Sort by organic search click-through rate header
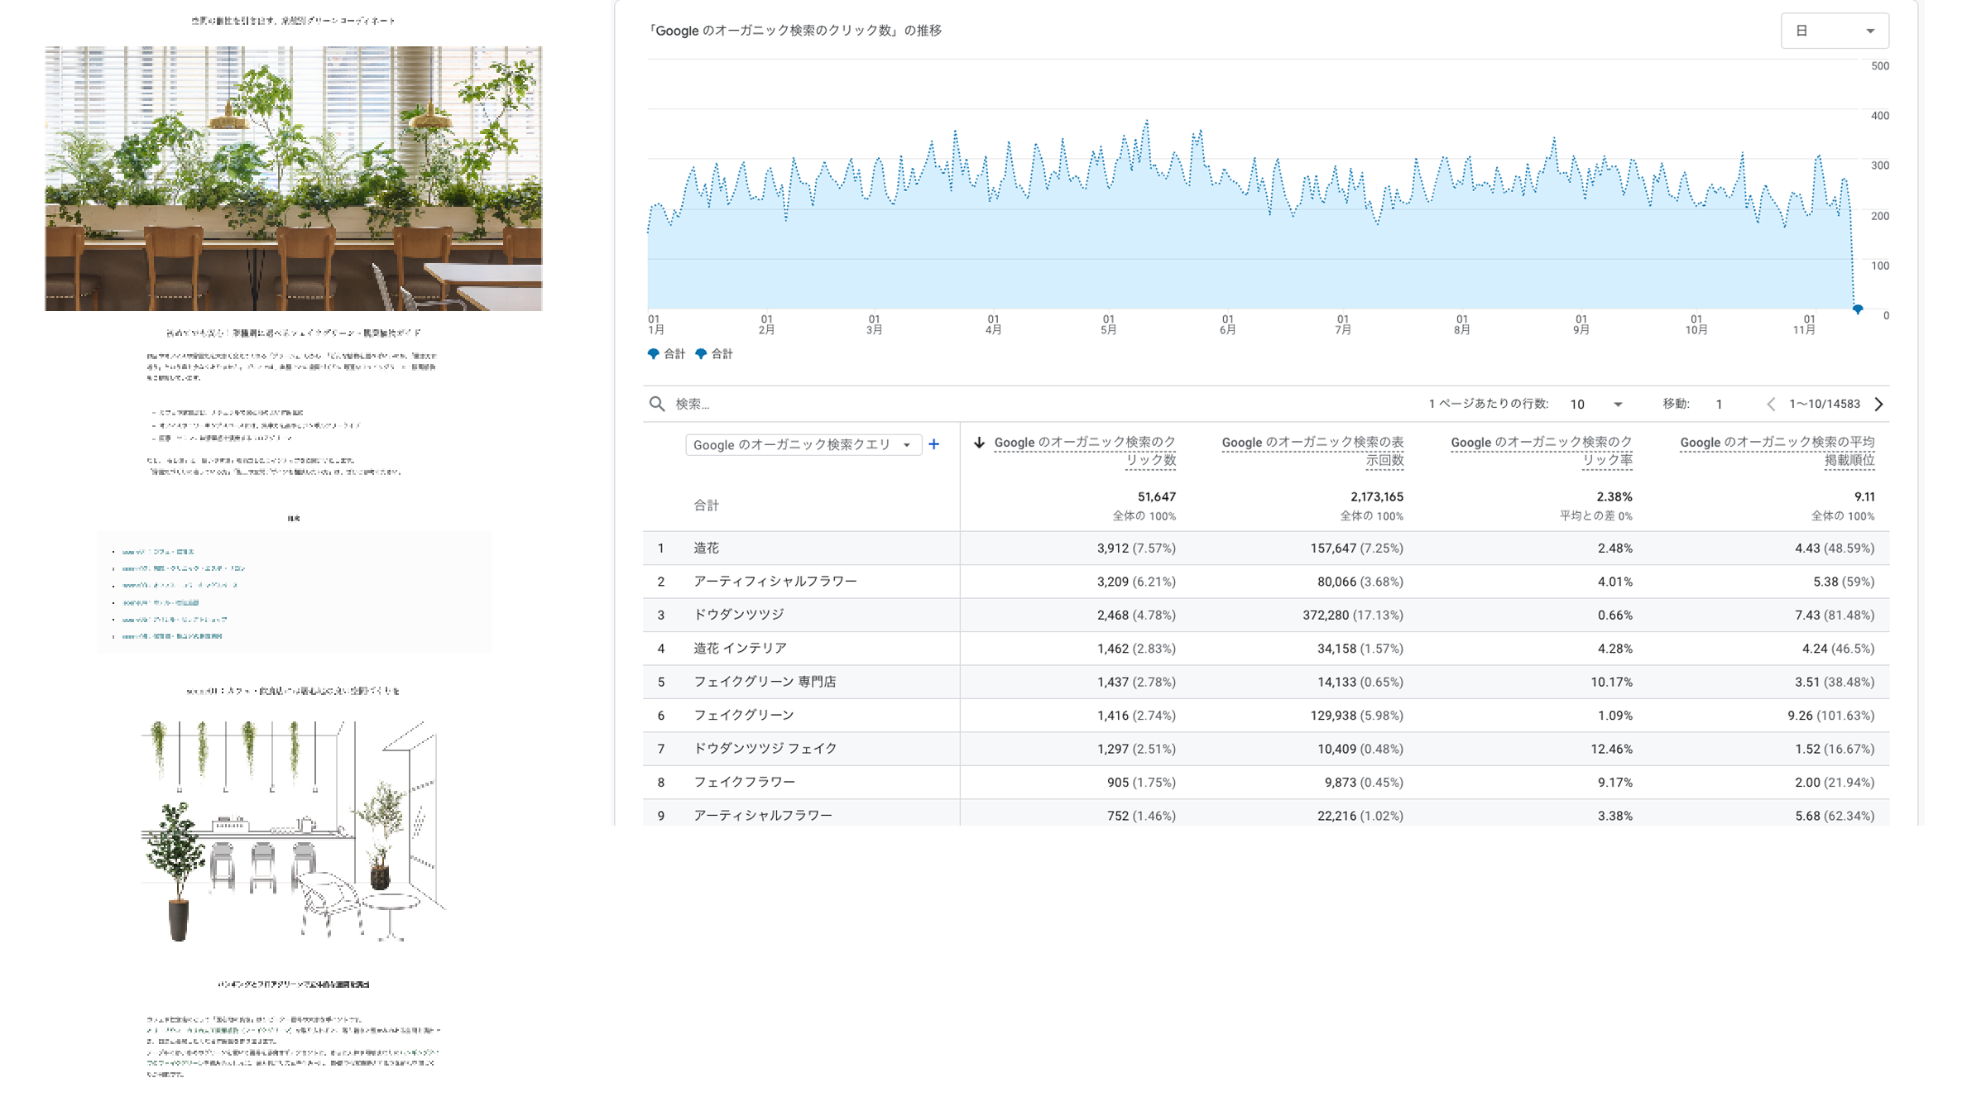The height and width of the screenshot is (1102, 1986). point(1541,451)
